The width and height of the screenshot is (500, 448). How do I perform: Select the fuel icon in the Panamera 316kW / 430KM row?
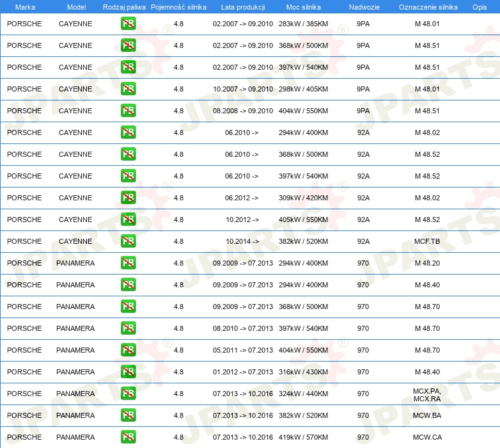click(x=128, y=372)
